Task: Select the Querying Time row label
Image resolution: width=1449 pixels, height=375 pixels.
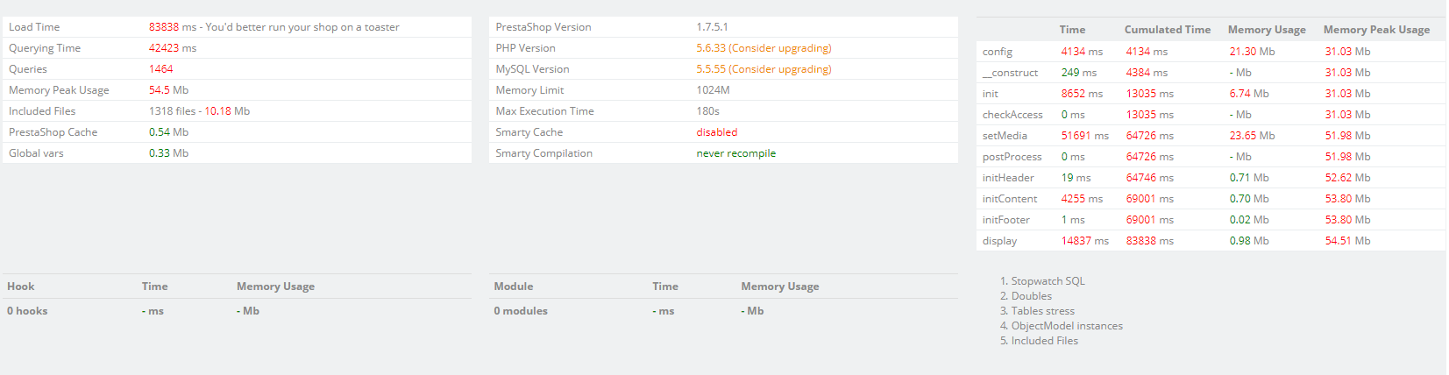Action: tap(45, 48)
